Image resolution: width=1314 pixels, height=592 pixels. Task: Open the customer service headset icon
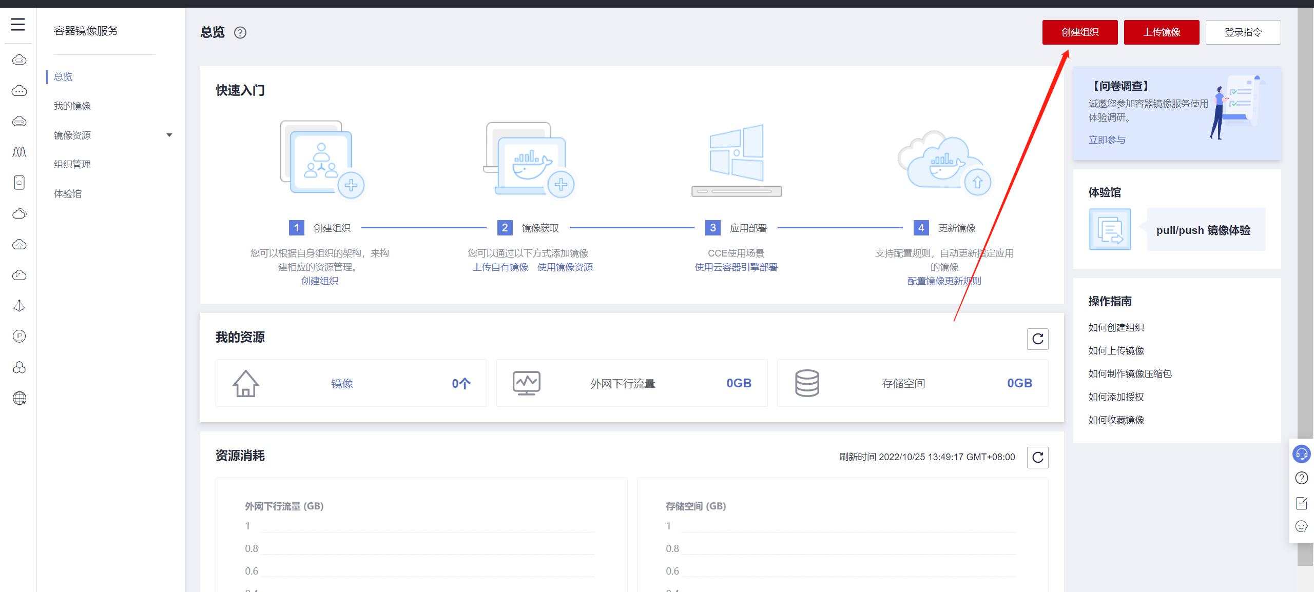pos(1301,454)
